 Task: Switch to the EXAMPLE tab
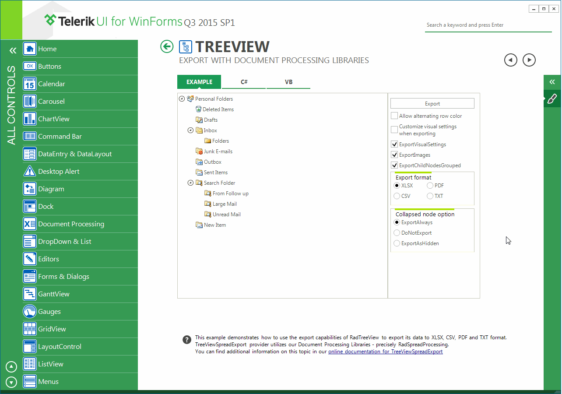(x=199, y=82)
